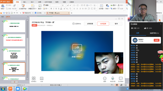Open the interaction panel chat icon

121,78
